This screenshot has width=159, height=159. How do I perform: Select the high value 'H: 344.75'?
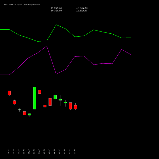click(x=82, y=8)
